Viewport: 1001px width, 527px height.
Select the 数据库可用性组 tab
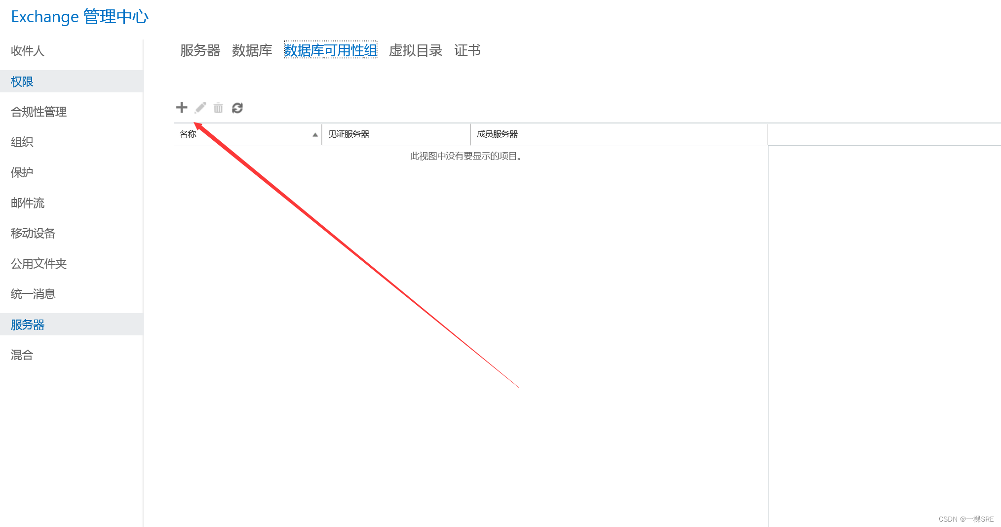coord(330,50)
